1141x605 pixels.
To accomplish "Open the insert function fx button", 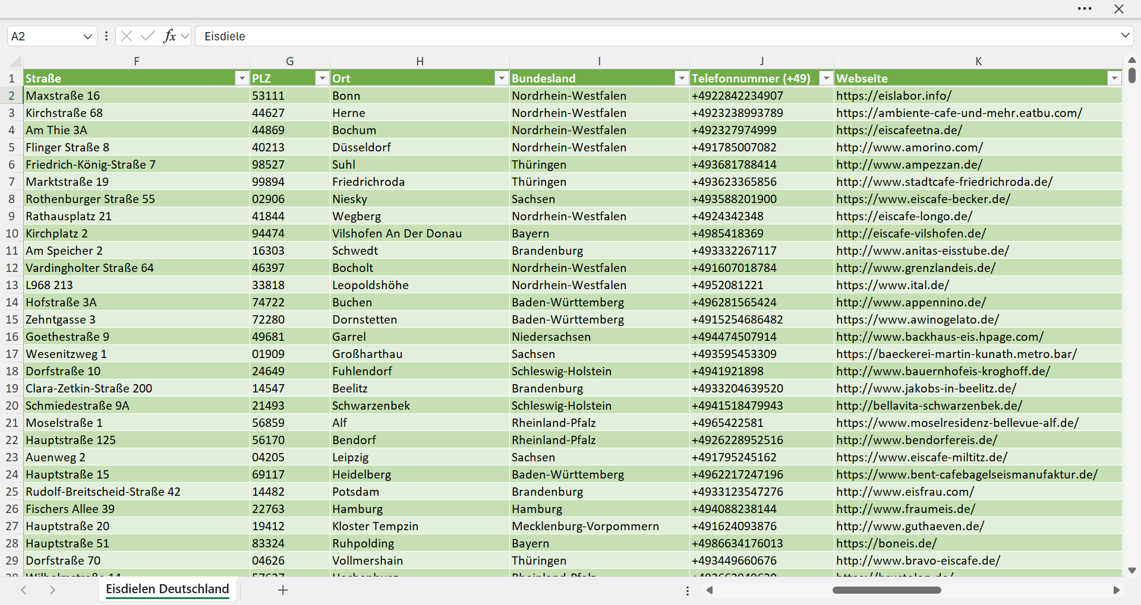I will (170, 36).
